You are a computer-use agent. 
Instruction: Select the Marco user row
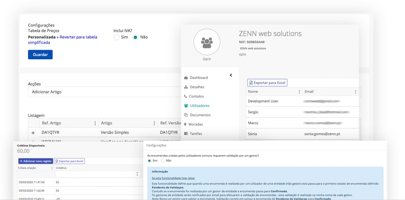tap(302, 123)
